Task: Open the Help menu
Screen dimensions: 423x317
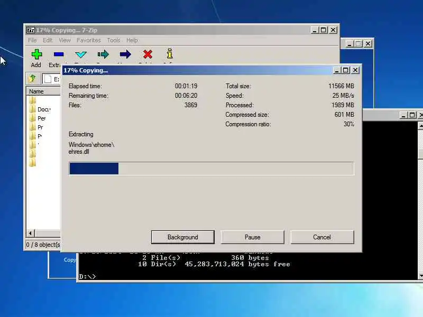Action: click(x=132, y=40)
